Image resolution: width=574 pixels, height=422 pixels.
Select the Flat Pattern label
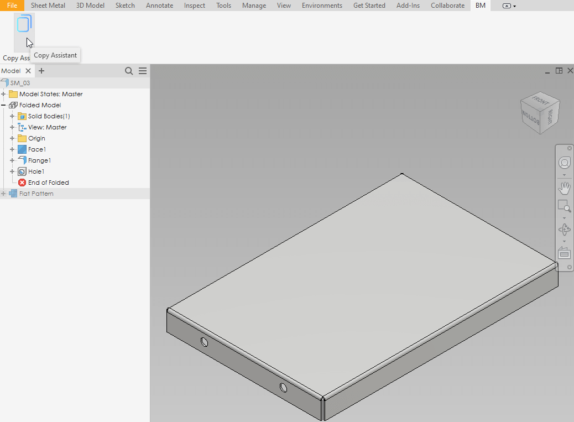coord(36,194)
